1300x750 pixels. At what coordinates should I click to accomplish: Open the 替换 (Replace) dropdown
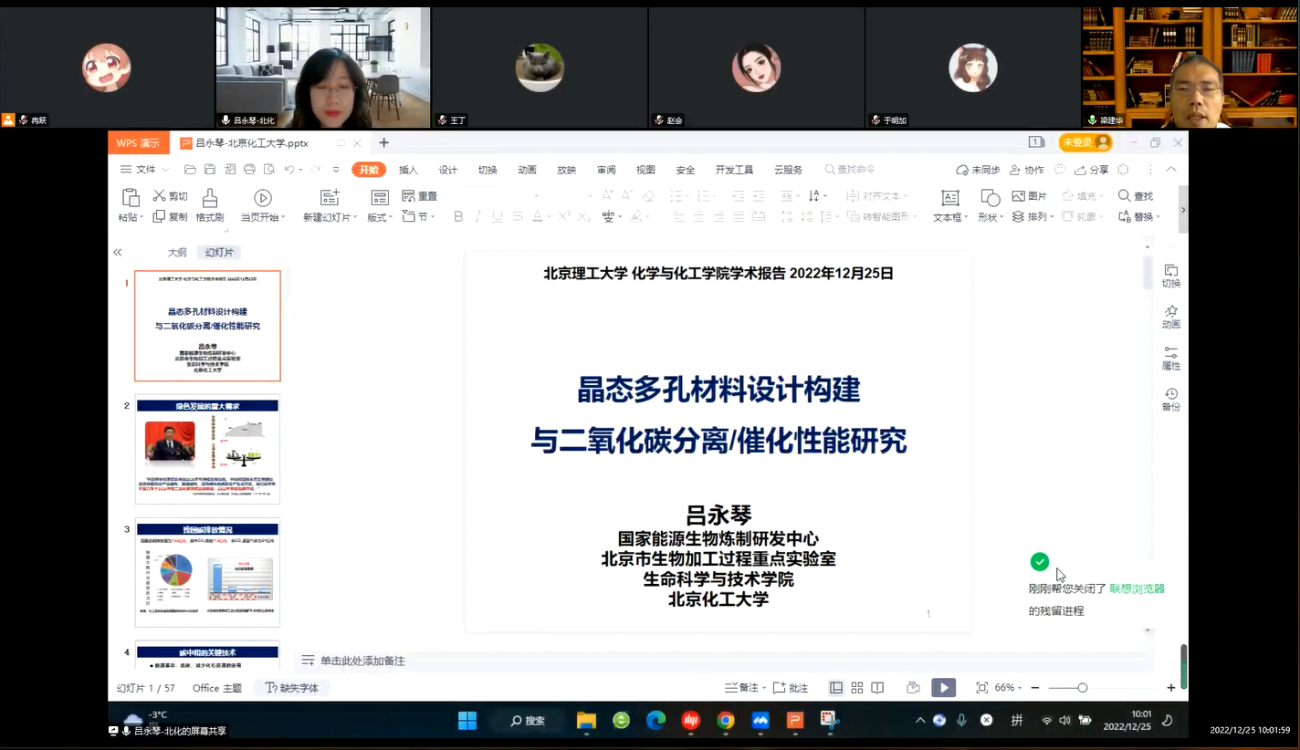pyautogui.click(x=1140, y=217)
